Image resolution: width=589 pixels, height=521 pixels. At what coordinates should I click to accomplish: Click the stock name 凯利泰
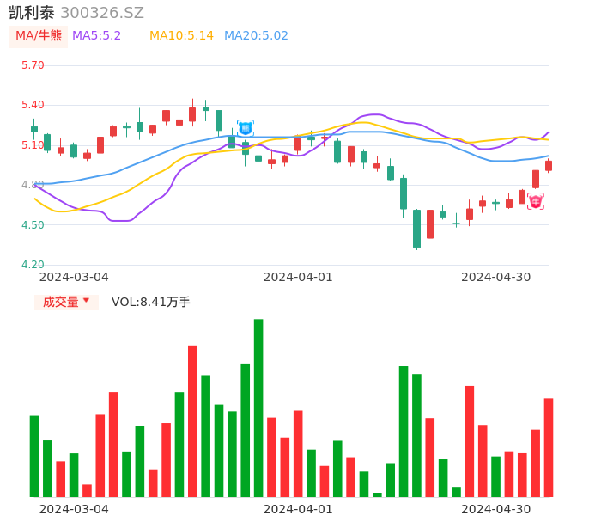[x=32, y=13]
